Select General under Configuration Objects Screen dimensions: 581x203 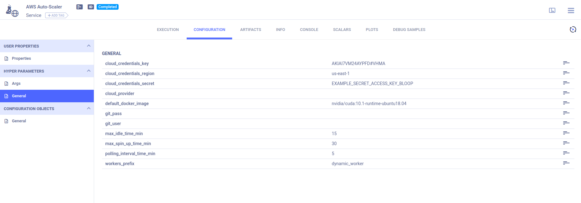19,121
